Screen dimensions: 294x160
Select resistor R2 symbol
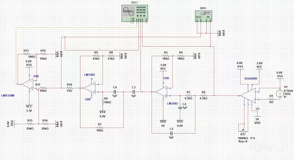click(203, 96)
